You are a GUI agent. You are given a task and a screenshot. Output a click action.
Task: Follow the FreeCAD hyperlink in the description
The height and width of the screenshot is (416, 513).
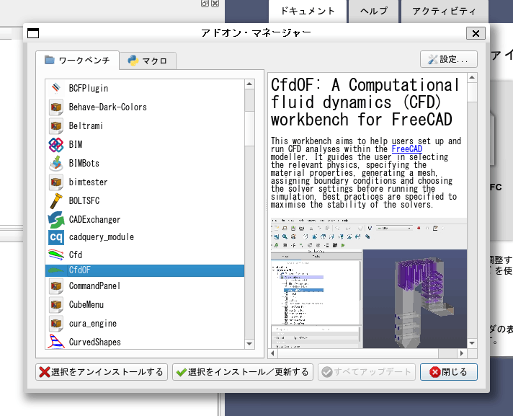[406, 149]
